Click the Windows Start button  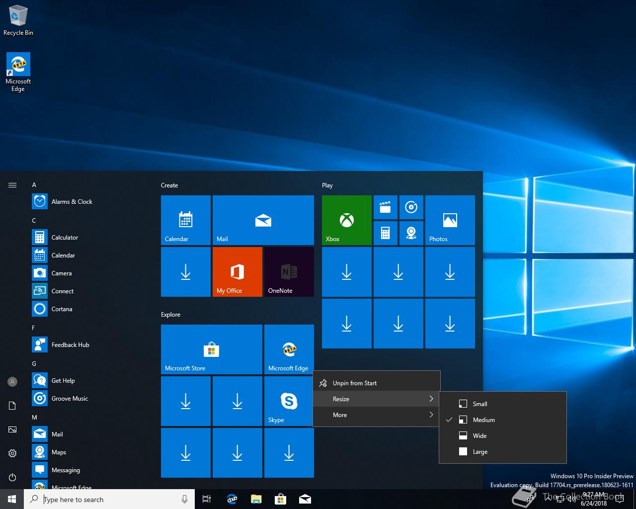point(12,499)
